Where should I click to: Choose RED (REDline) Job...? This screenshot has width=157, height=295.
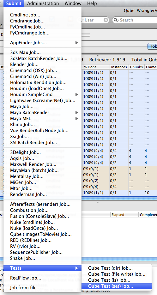point(43,240)
